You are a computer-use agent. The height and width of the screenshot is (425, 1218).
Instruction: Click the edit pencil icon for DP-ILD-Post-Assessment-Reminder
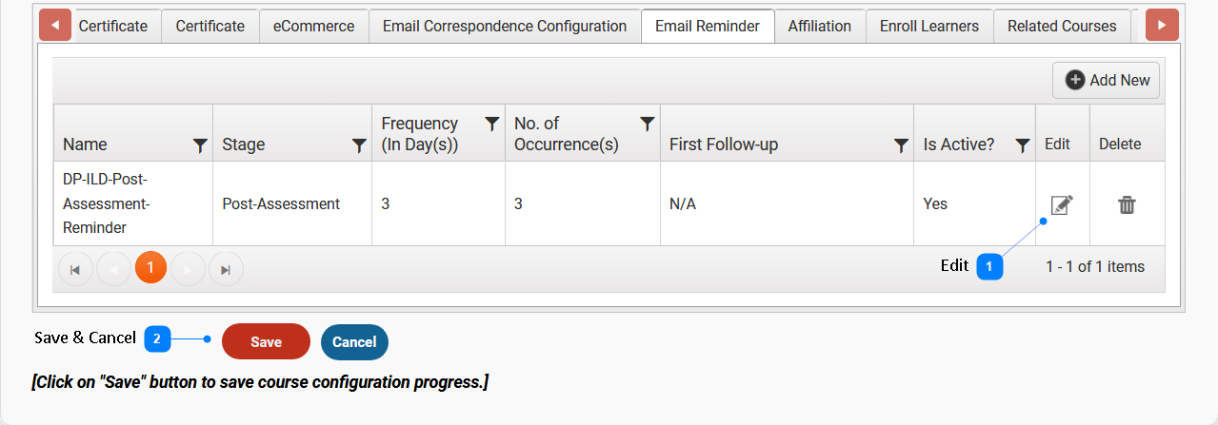click(x=1061, y=204)
